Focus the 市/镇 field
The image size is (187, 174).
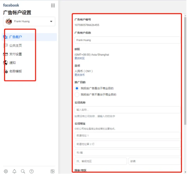(x=127, y=153)
